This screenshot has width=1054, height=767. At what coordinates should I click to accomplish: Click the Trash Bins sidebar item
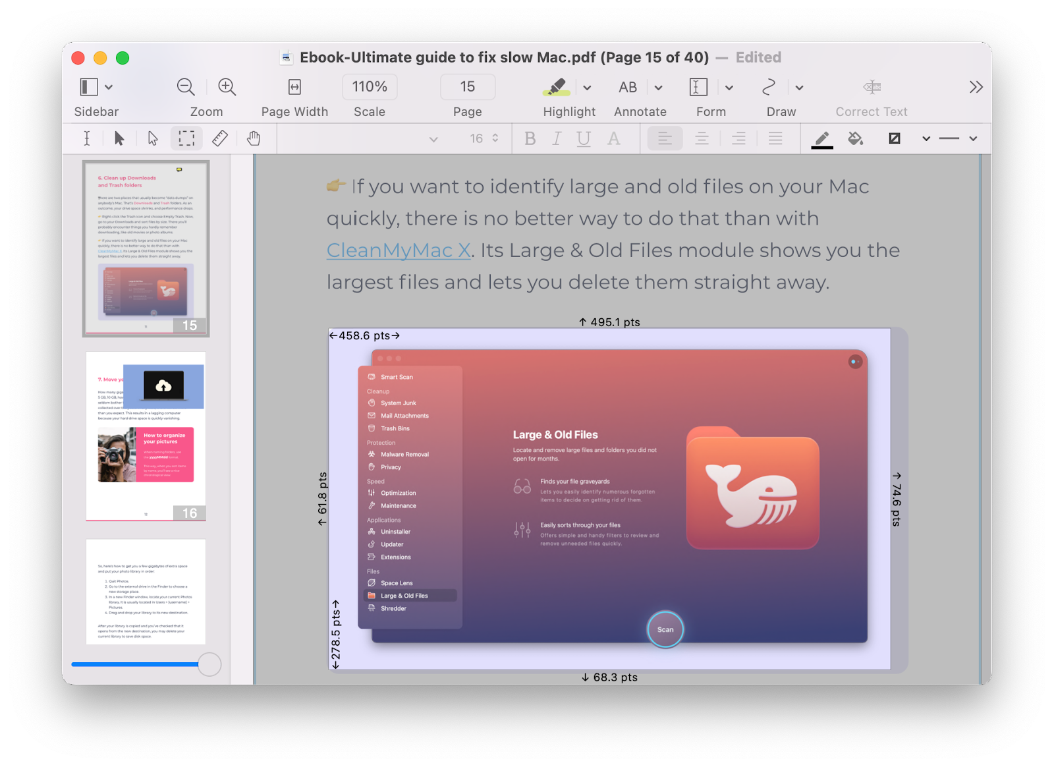pos(395,428)
